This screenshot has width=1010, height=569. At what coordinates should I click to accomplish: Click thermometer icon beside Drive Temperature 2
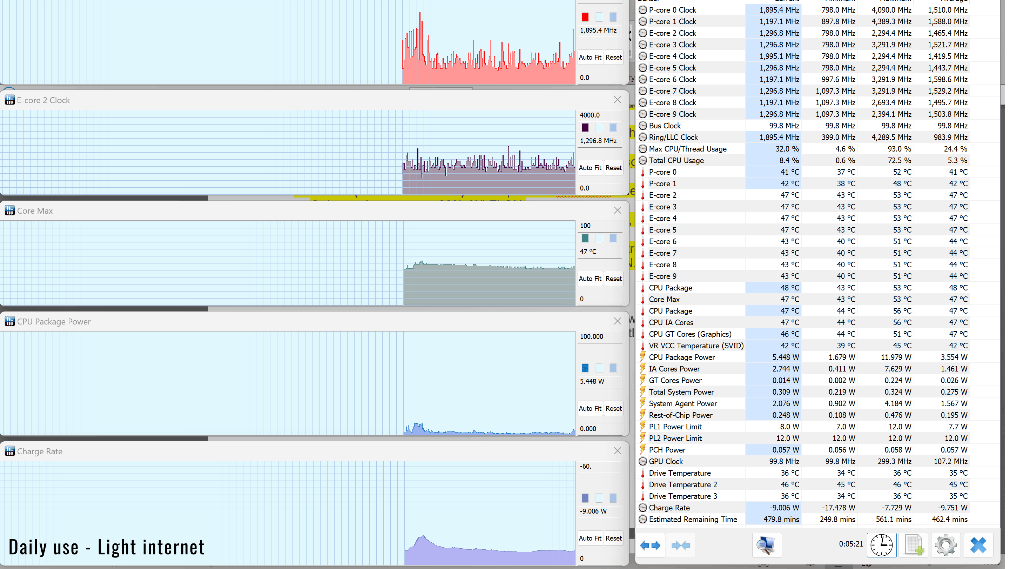642,485
